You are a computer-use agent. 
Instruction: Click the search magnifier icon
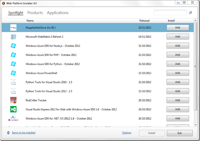(x=190, y=13)
